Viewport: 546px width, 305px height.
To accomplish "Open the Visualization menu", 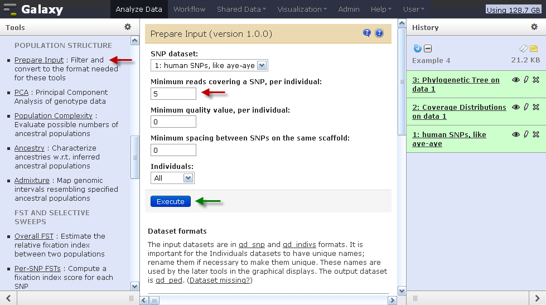I will pos(302,9).
